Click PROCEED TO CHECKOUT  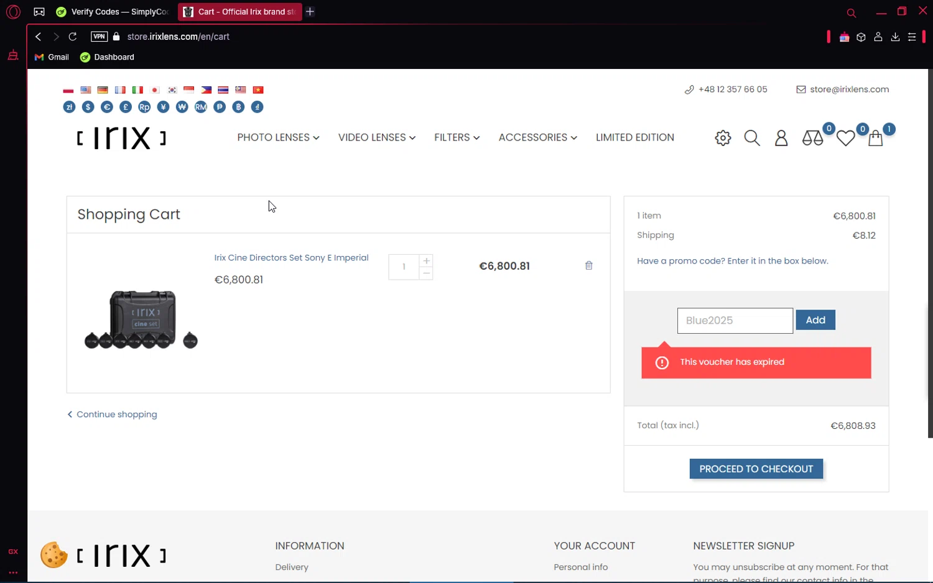[756, 469]
